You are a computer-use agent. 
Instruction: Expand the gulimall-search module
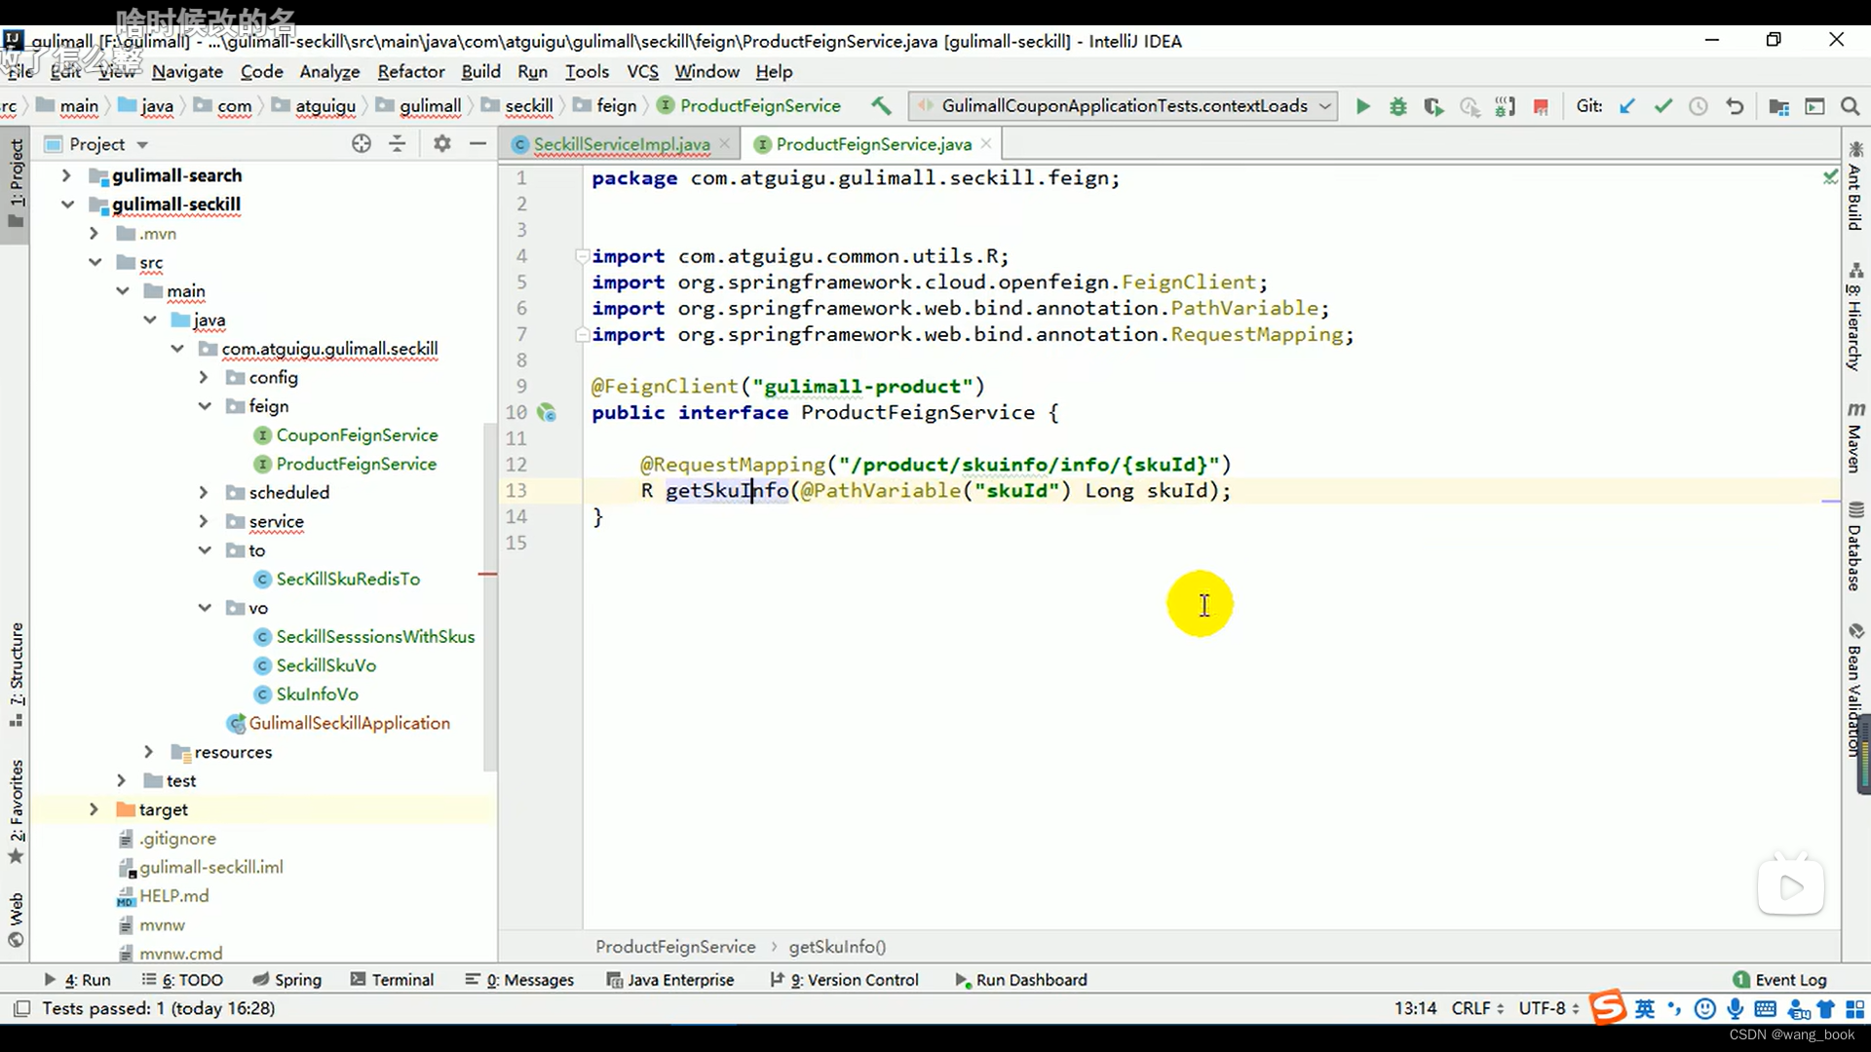66,175
